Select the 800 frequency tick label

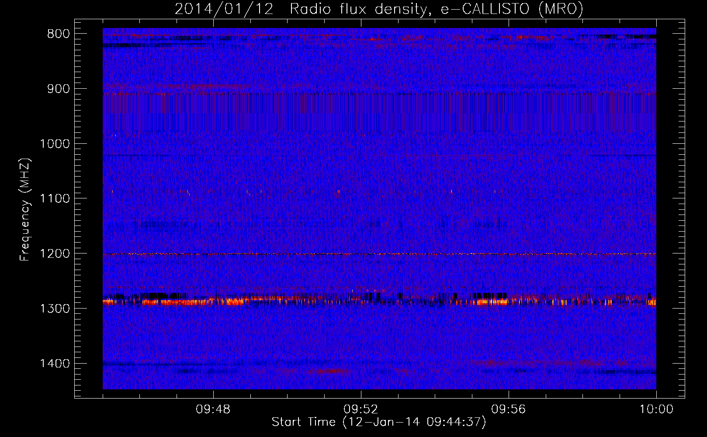pos(59,34)
